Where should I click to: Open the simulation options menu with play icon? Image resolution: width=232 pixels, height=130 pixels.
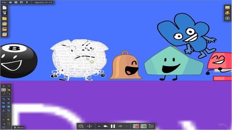tap(16, 3)
